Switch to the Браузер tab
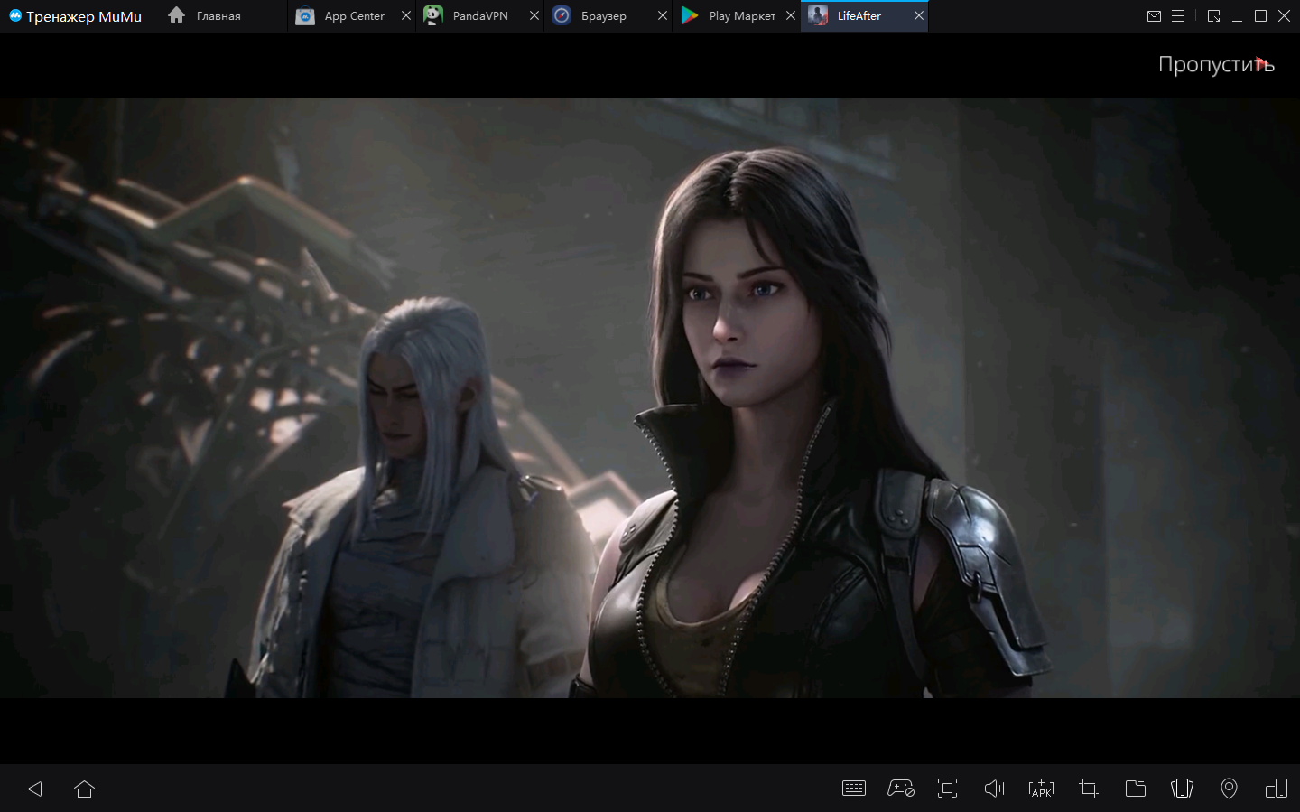 click(603, 16)
